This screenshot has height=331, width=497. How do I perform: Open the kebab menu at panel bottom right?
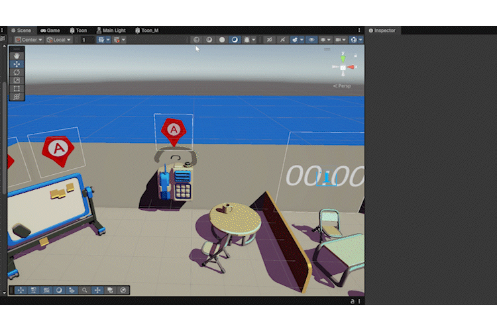pos(359,301)
